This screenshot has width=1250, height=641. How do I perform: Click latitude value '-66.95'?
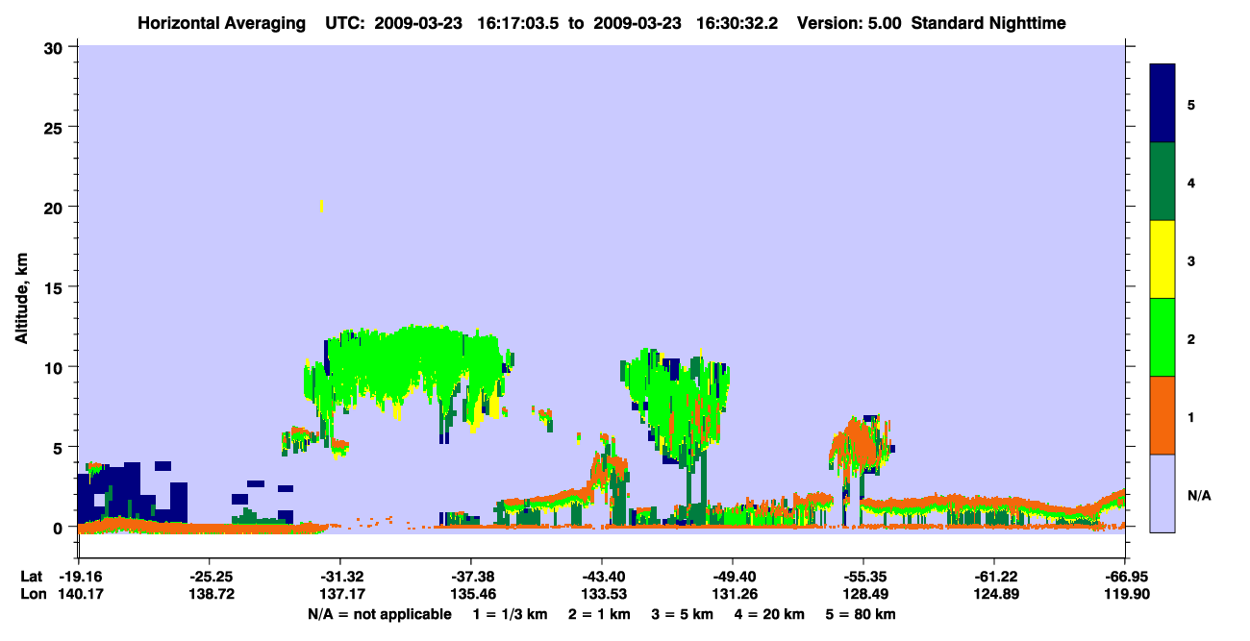pos(1125,577)
